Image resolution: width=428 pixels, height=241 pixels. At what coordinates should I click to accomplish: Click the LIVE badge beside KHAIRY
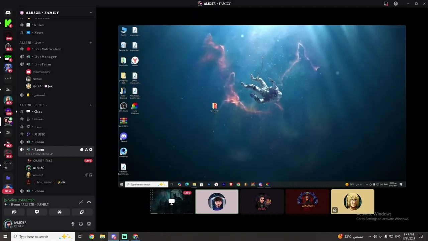pyautogui.click(x=88, y=161)
